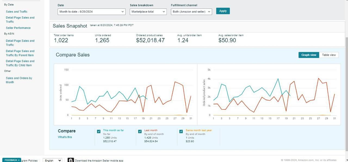This screenshot has height=162, width=348.
Task: Click the '1 Units' figure for last year
Action: 190,138
